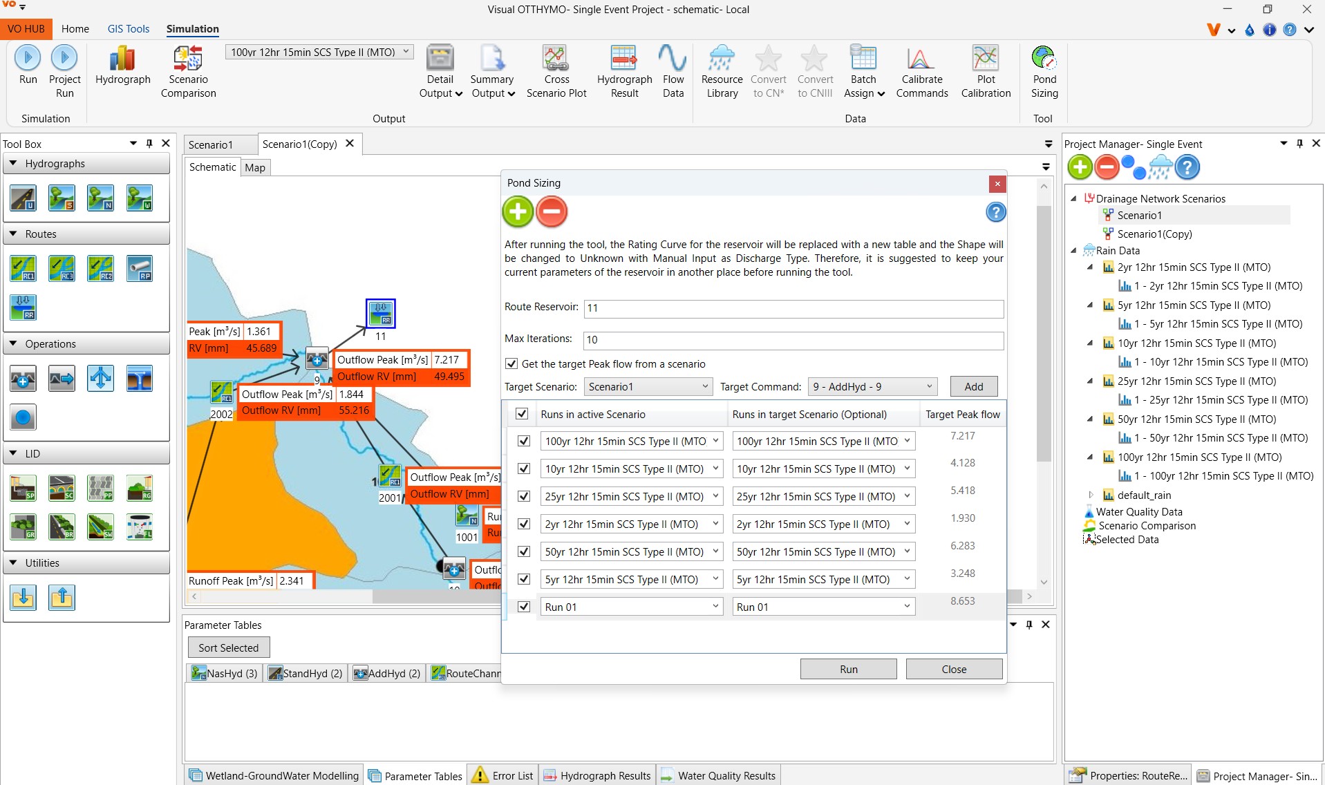Click red remove icon in Project Manager
Screen dimensions: 1325x785
coord(1107,167)
